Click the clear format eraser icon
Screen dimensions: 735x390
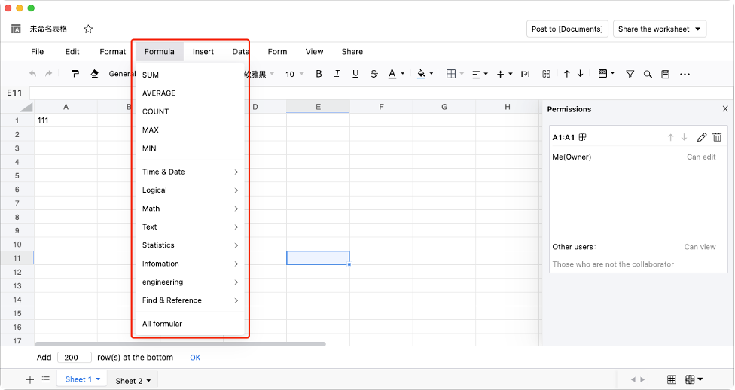[94, 74]
